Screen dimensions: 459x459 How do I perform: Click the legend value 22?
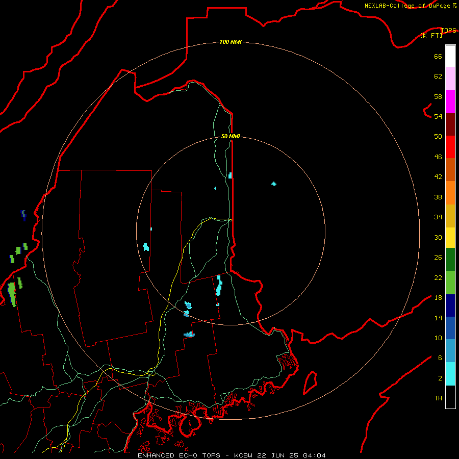point(438,277)
